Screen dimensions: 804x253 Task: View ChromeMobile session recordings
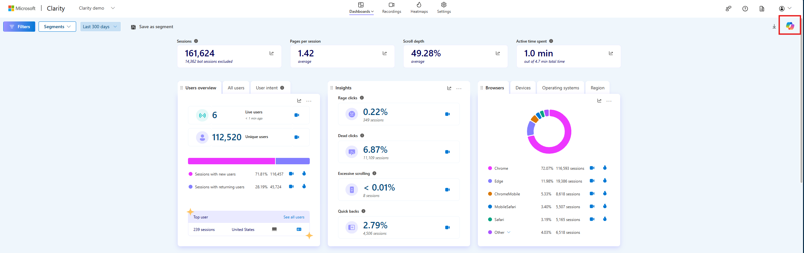click(592, 193)
